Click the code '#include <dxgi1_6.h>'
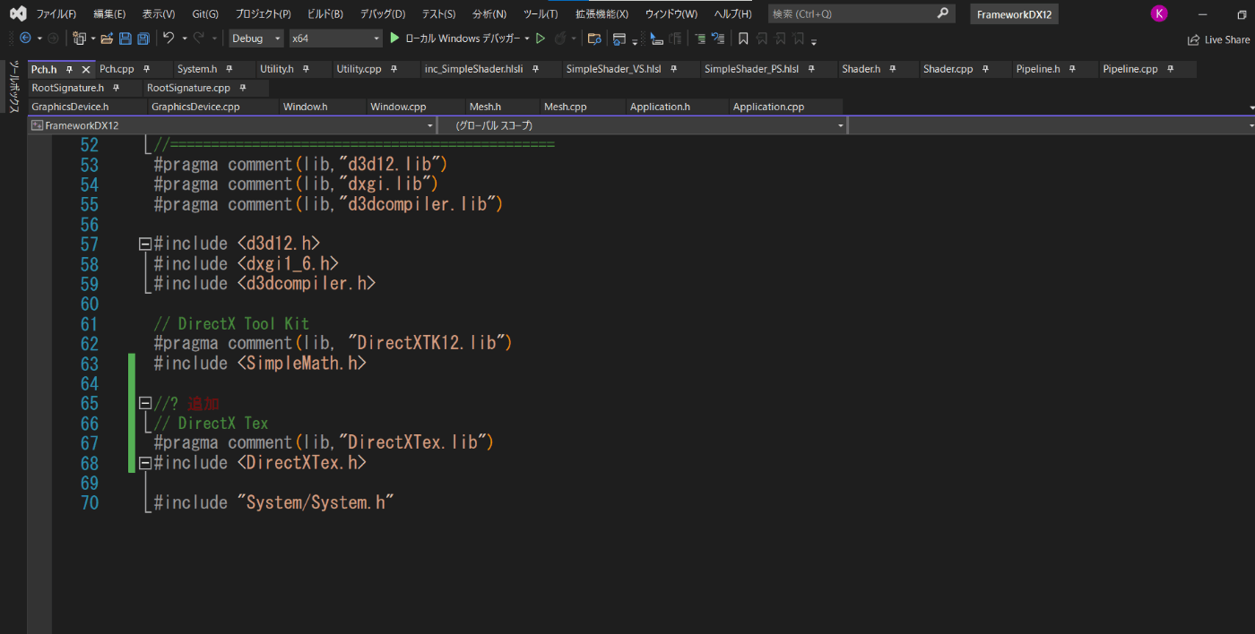Viewport: 1255px width, 634px height. coord(246,264)
